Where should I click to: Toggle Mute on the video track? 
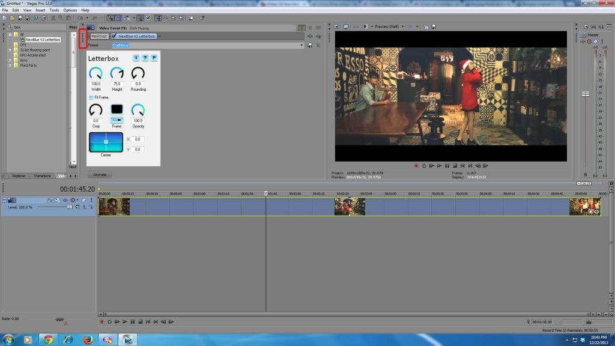pyautogui.click(x=83, y=200)
